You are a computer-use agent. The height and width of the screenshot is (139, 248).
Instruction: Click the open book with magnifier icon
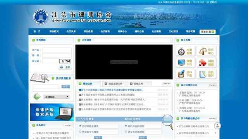[x=40, y=78]
